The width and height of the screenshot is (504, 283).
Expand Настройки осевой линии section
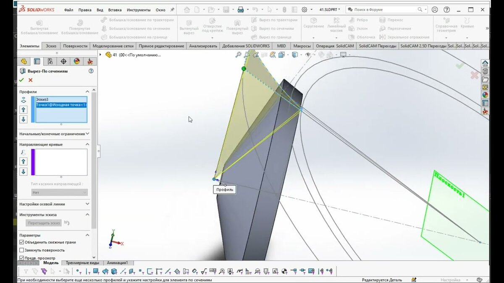click(x=87, y=204)
